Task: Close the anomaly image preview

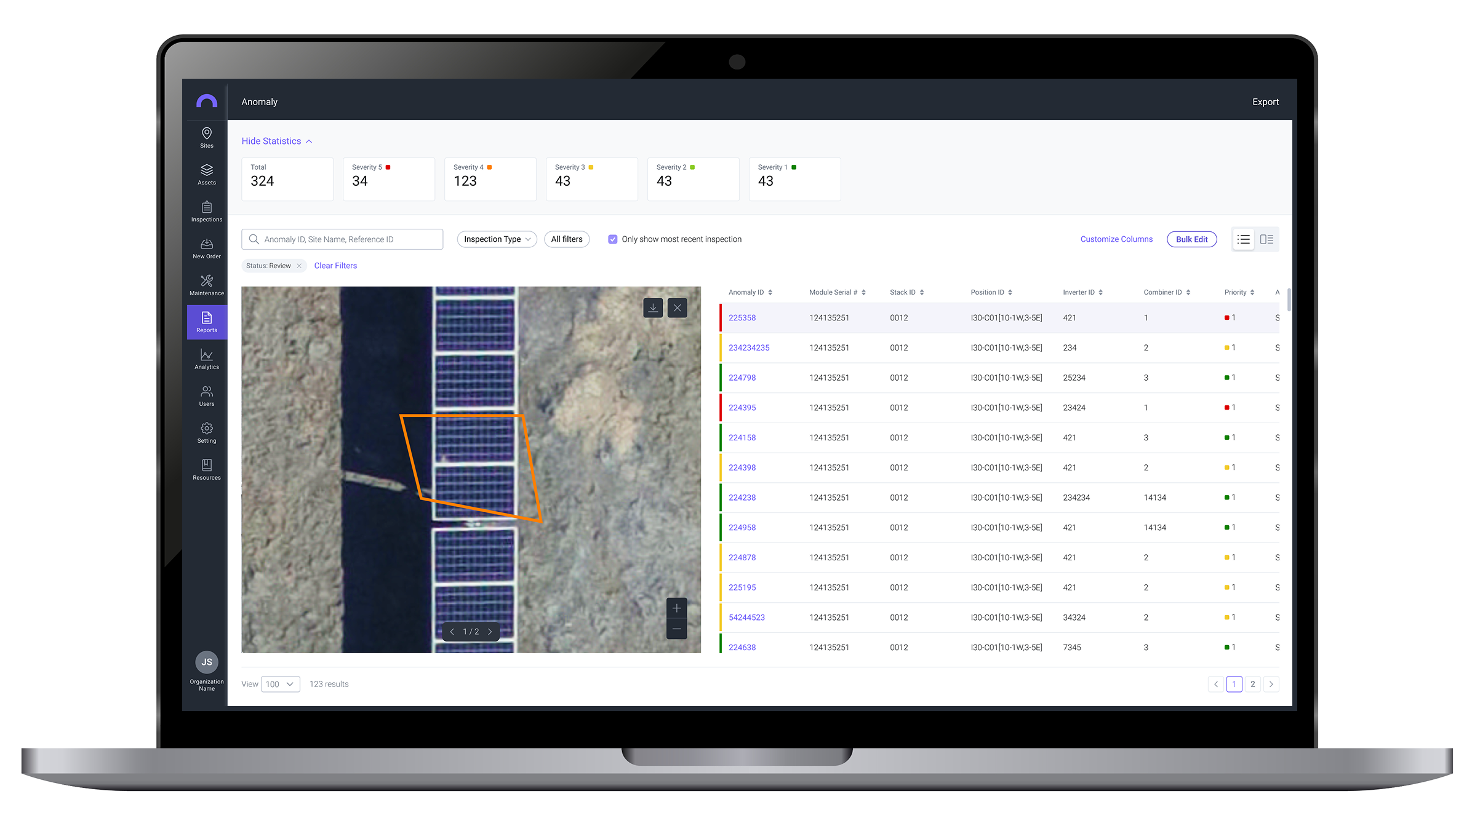Action: pyautogui.click(x=677, y=308)
